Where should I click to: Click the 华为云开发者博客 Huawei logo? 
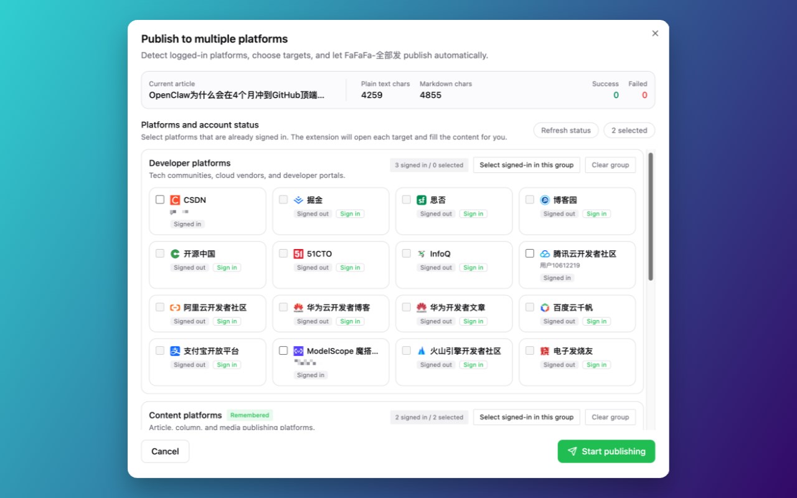(x=298, y=308)
